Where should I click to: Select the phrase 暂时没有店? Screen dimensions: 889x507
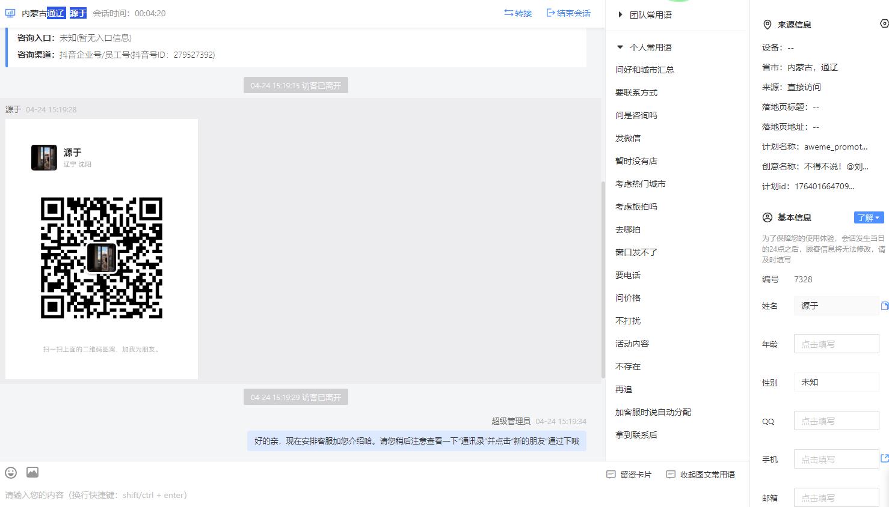tap(636, 161)
